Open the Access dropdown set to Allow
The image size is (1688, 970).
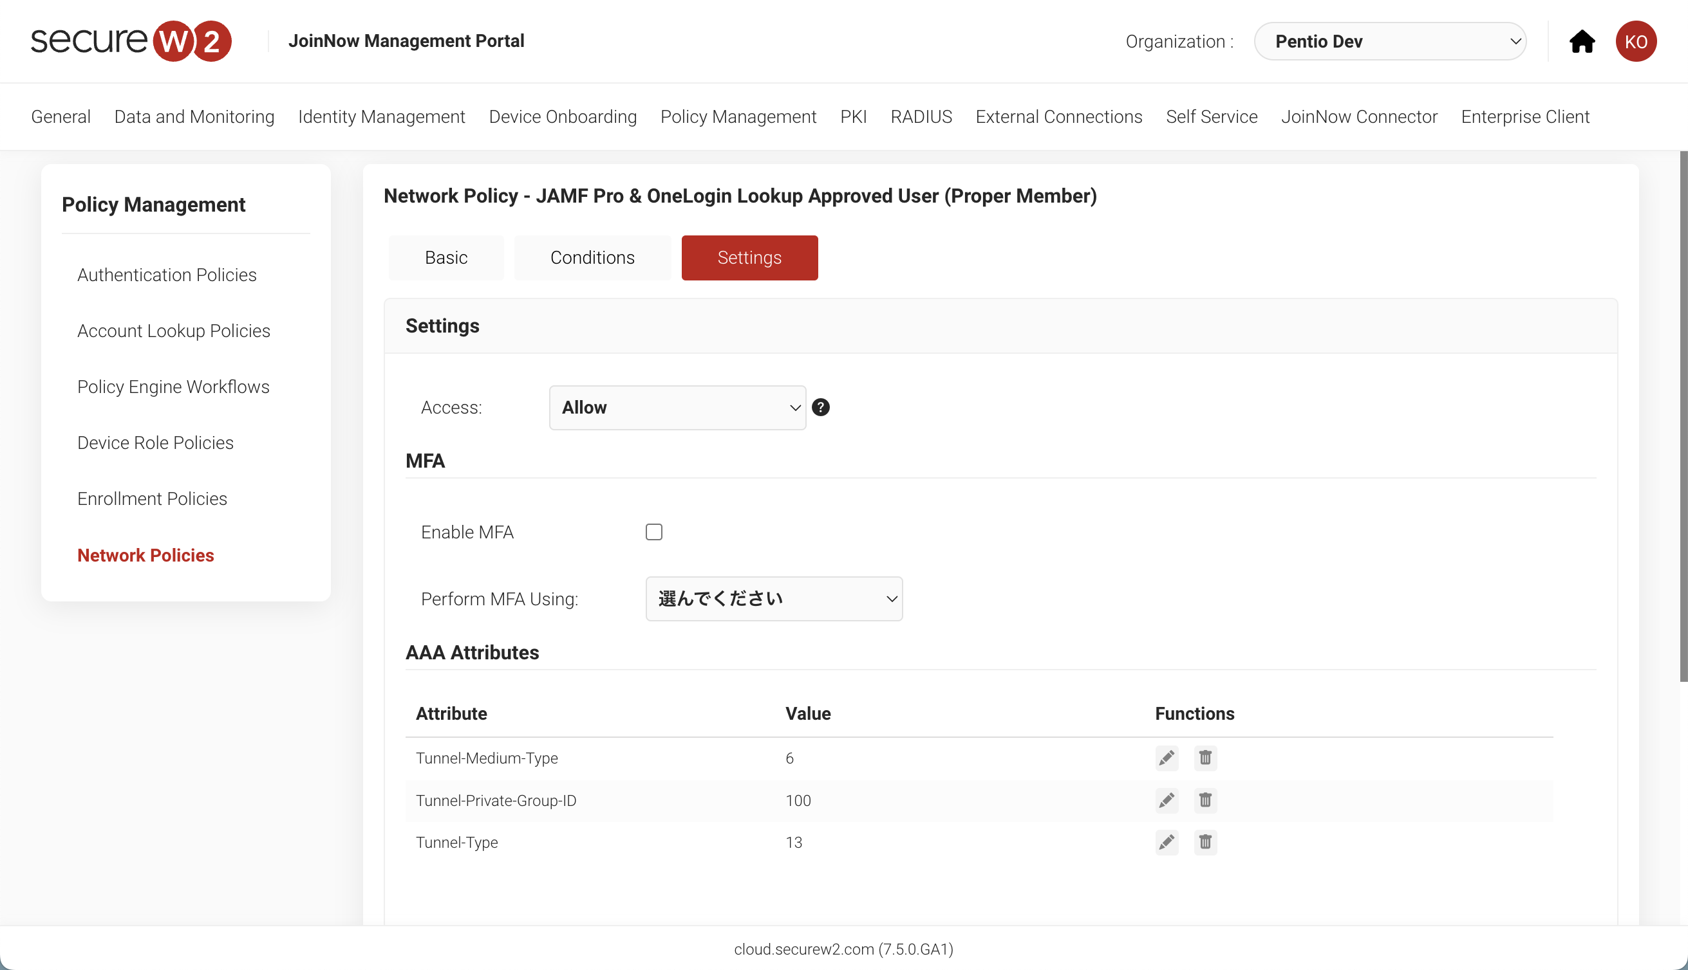677,407
